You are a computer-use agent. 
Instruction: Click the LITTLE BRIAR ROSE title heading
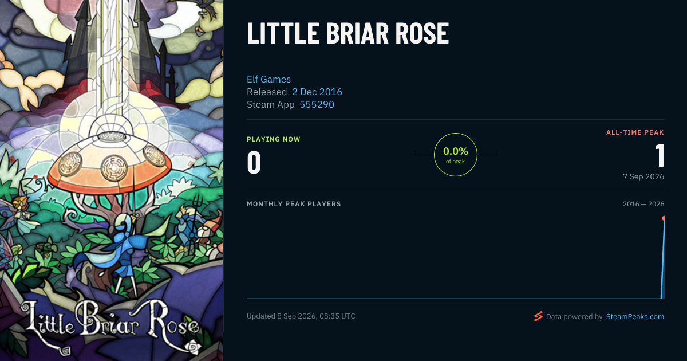(348, 34)
